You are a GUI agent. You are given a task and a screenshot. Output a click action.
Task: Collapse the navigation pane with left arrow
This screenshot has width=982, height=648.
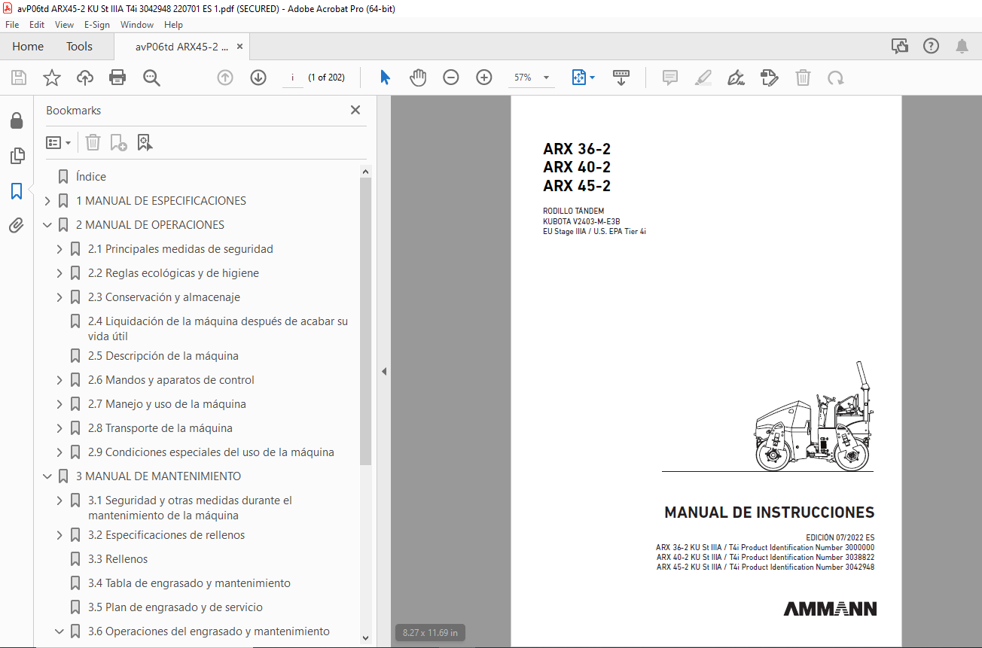pos(383,371)
